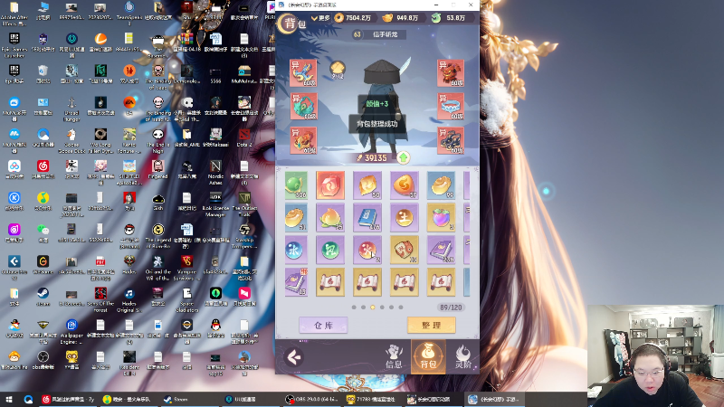
Task: Open the Nordic Ashes desktop shortcut
Action: pyautogui.click(x=215, y=173)
